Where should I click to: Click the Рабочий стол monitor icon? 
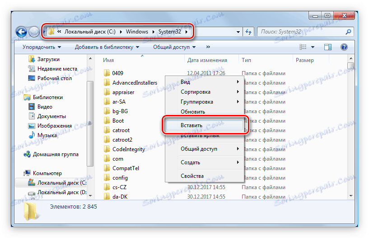[32, 78]
